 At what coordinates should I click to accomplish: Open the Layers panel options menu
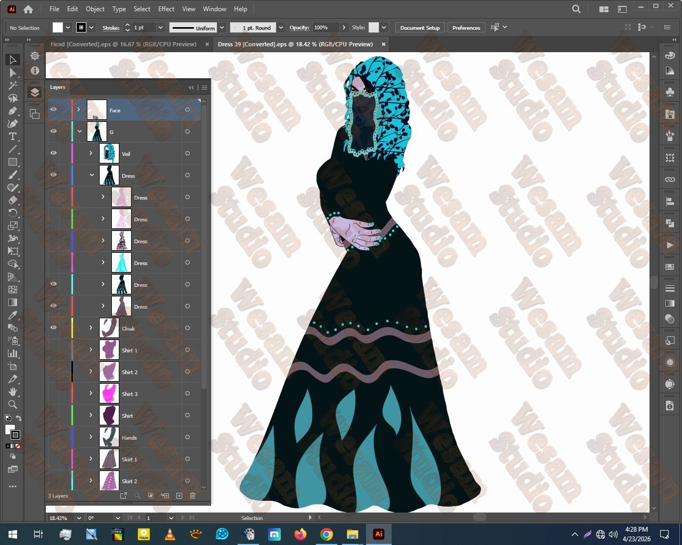[x=204, y=87]
